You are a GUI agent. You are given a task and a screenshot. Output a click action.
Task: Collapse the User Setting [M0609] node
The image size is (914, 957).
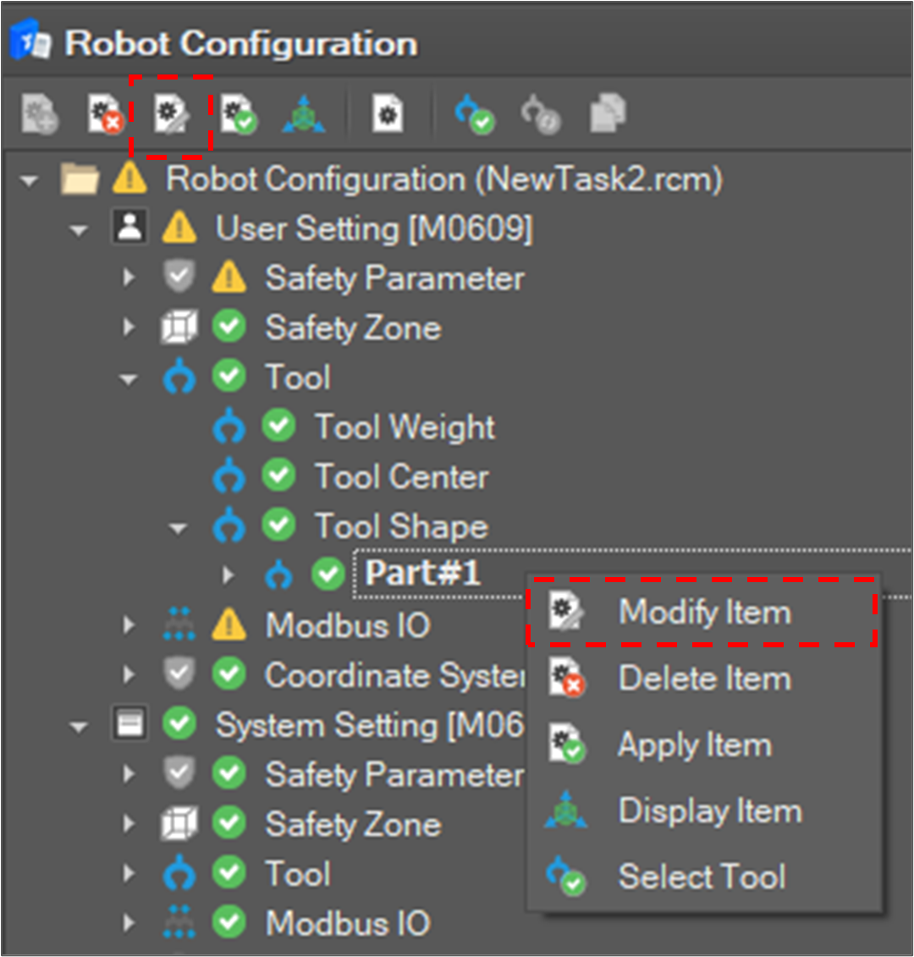[x=80, y=229]
